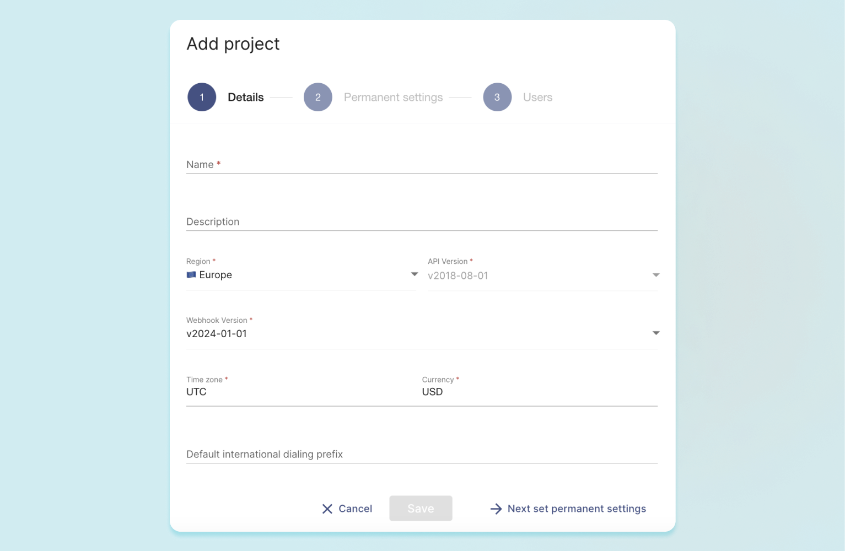Focus the Name input field
The height and width of the screenshot is (551, 845).
coord(422,165)
